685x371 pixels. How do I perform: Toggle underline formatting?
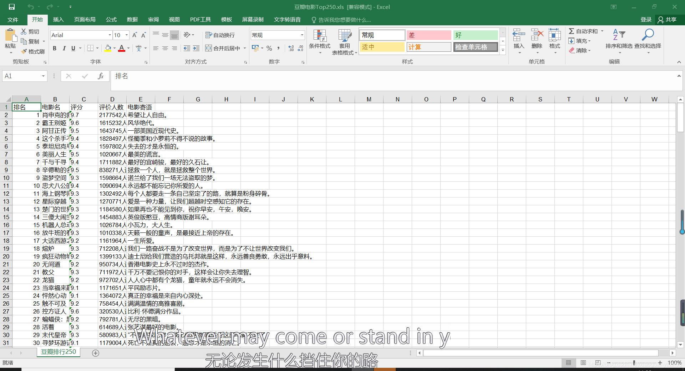[73, 48]
